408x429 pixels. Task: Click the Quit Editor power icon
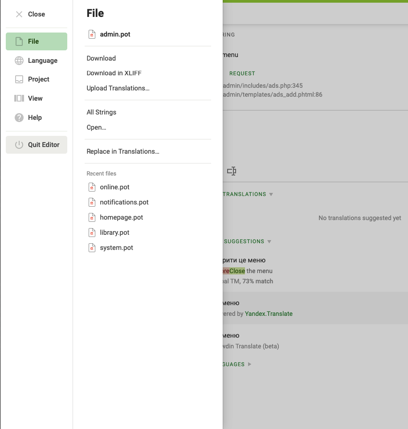click(19, 145)
